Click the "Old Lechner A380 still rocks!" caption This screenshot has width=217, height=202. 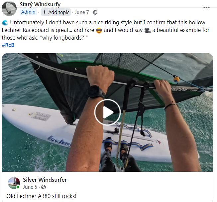pyautogui.click(x=41, y=196)
